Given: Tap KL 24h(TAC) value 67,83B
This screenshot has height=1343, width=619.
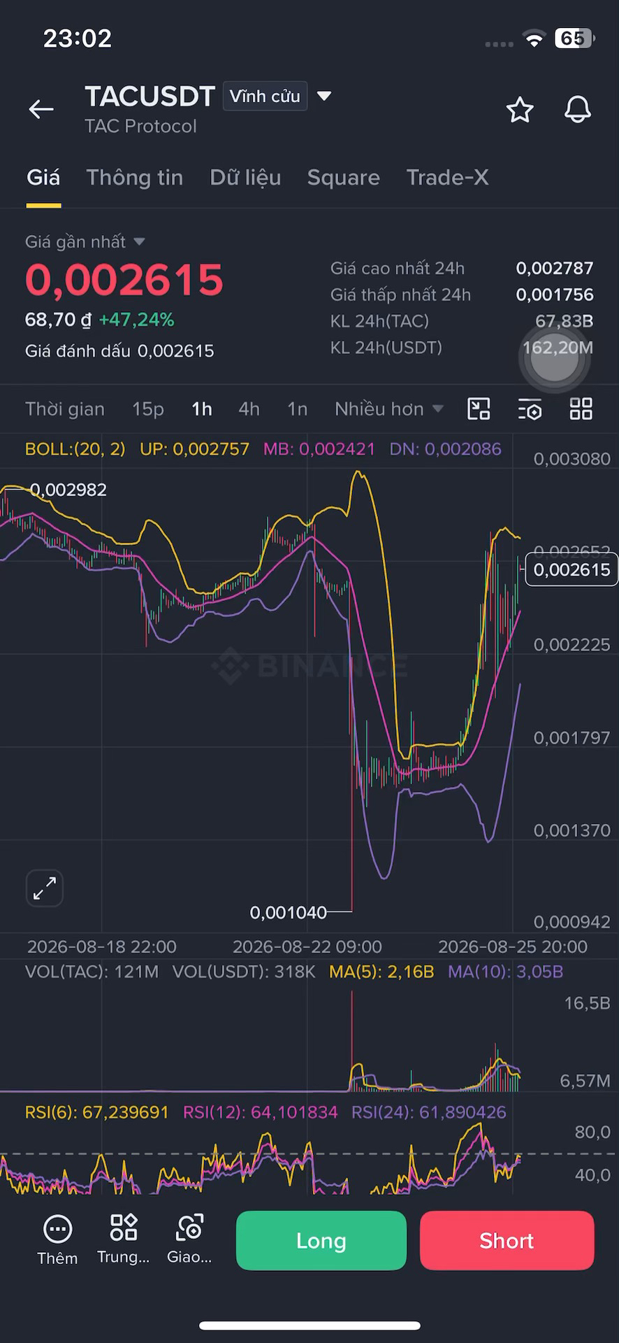Looking at the screenshot, I should (565, 321).
